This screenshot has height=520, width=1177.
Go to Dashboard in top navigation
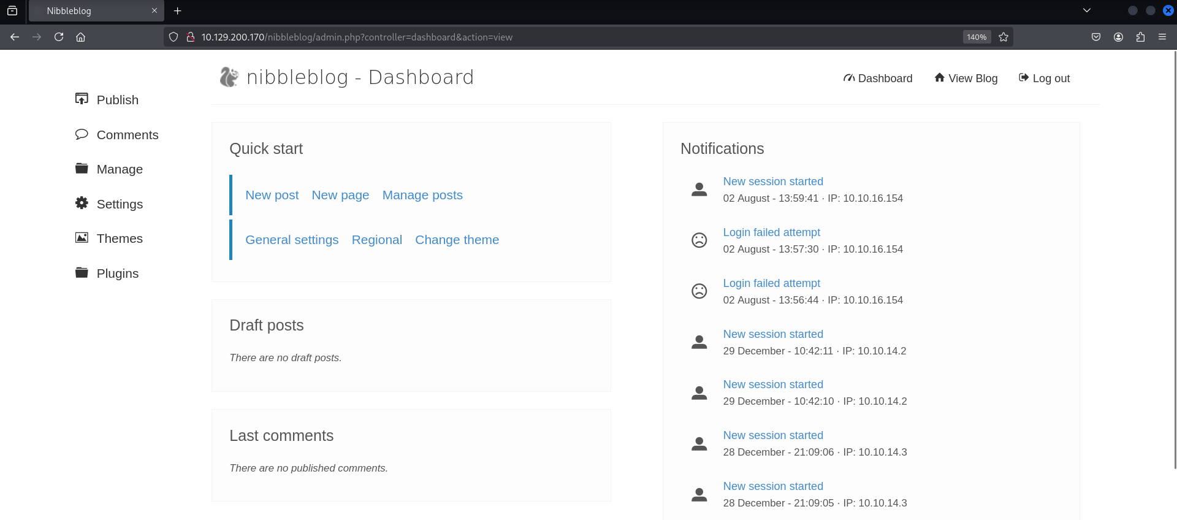(878, 78)
